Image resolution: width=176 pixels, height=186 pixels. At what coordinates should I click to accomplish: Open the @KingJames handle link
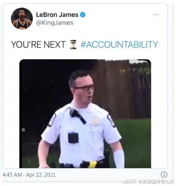[x=55, y=23]
